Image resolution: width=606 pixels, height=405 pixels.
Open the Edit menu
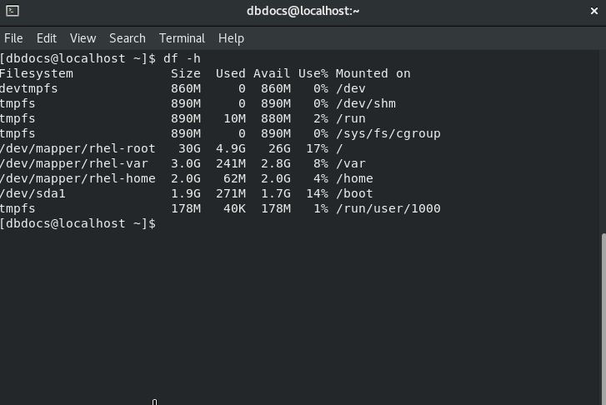point(47,38)
